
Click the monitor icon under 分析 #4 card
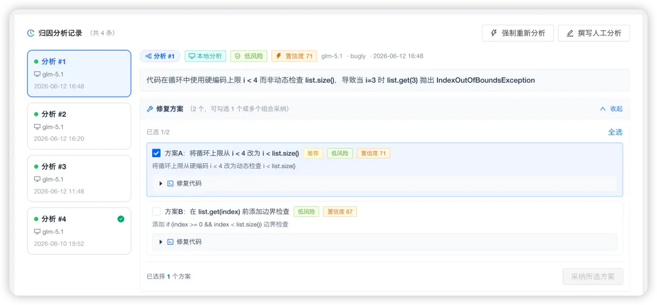coord(37,231)
